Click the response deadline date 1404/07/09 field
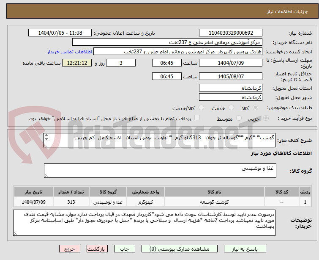Screen dimensions: 319x260 pyautogui.click(x=231, y=63)
